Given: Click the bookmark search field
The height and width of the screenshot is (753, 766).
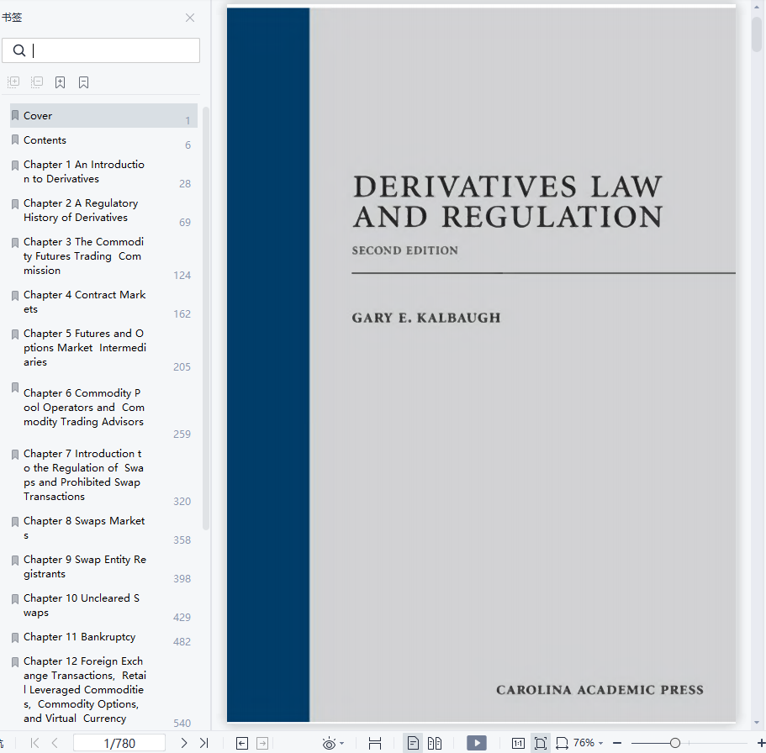Looking at the screenshot, I should point(101,50).
